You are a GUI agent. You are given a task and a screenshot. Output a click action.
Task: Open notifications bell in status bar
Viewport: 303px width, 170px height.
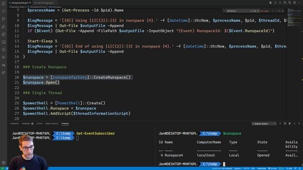click(300, 169)
